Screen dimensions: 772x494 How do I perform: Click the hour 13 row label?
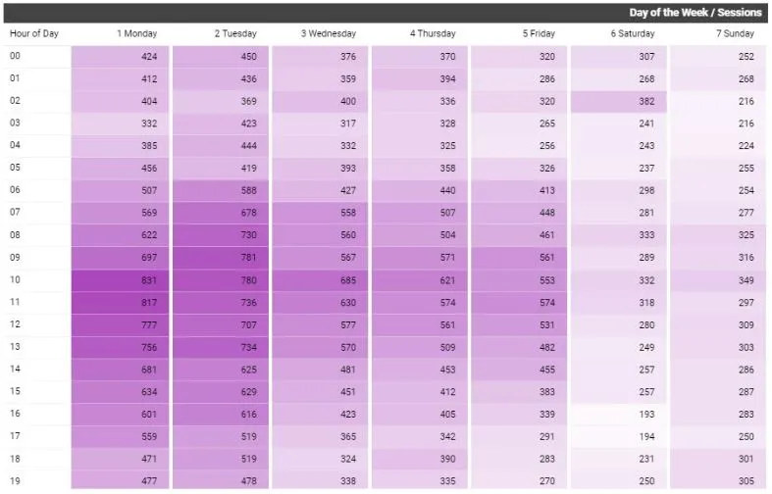(x=16, y=347)
